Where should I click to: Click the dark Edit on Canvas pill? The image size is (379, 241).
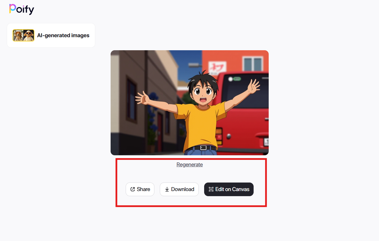click(229, 189)
